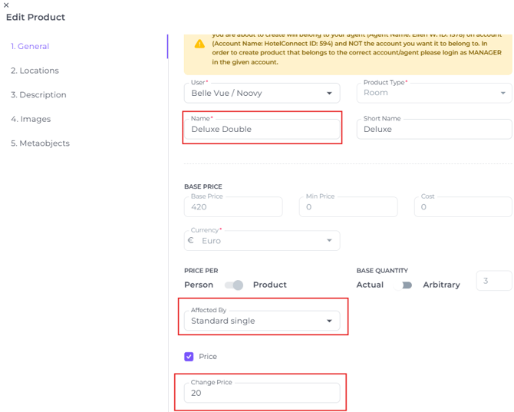This screenshot has height=412, width=514.
Task: Click the Name field containing Deluxe Double
Action: [262, 129]
